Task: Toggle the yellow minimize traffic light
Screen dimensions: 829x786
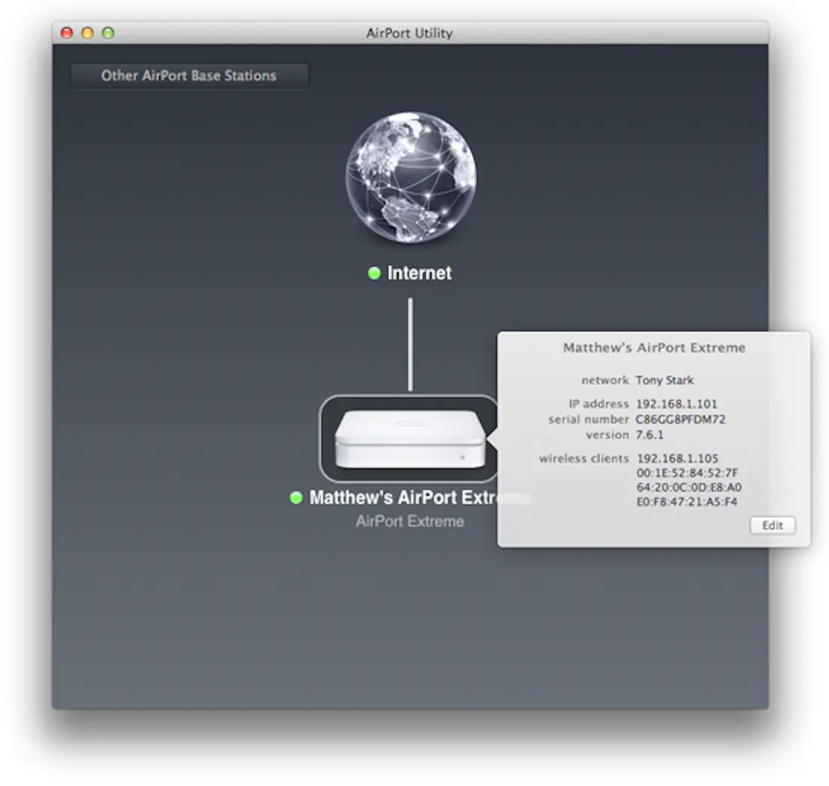Action: [87, 33]
